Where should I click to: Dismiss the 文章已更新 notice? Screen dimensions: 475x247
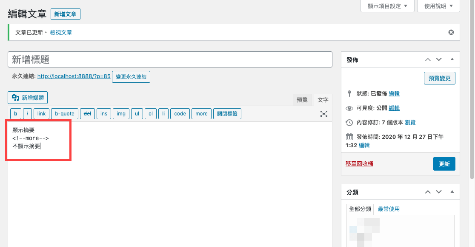pos(451,32)
